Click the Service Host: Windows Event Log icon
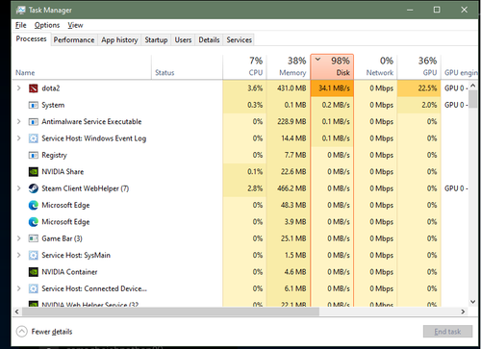The height and width of the screenshot is (349, 481). pyautogui.click(x=34, y=138)
